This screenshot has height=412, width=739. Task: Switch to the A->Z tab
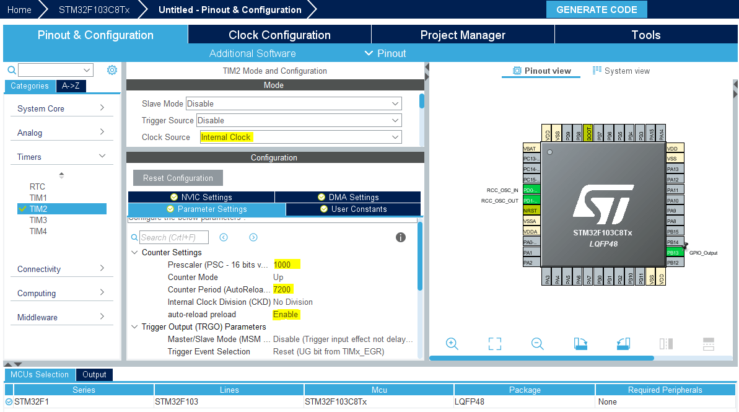(71, 85)
